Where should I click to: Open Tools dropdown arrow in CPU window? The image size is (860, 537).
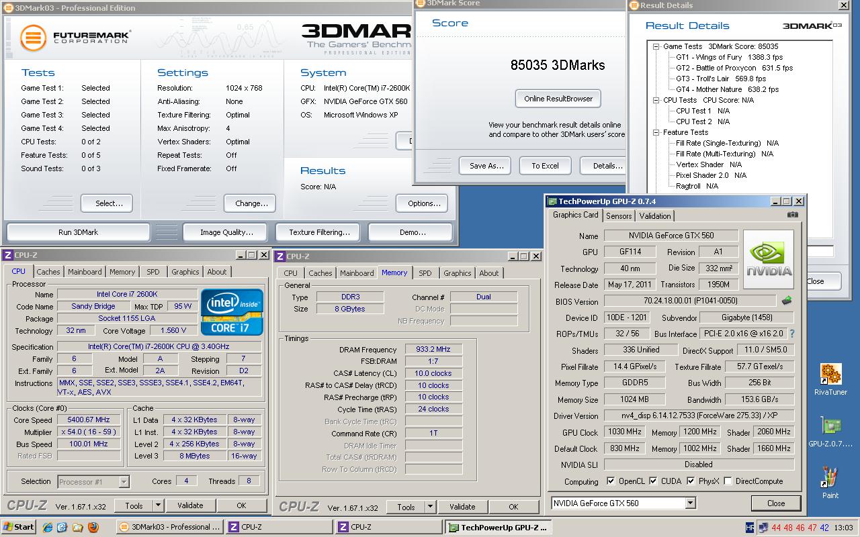point(159,505)
